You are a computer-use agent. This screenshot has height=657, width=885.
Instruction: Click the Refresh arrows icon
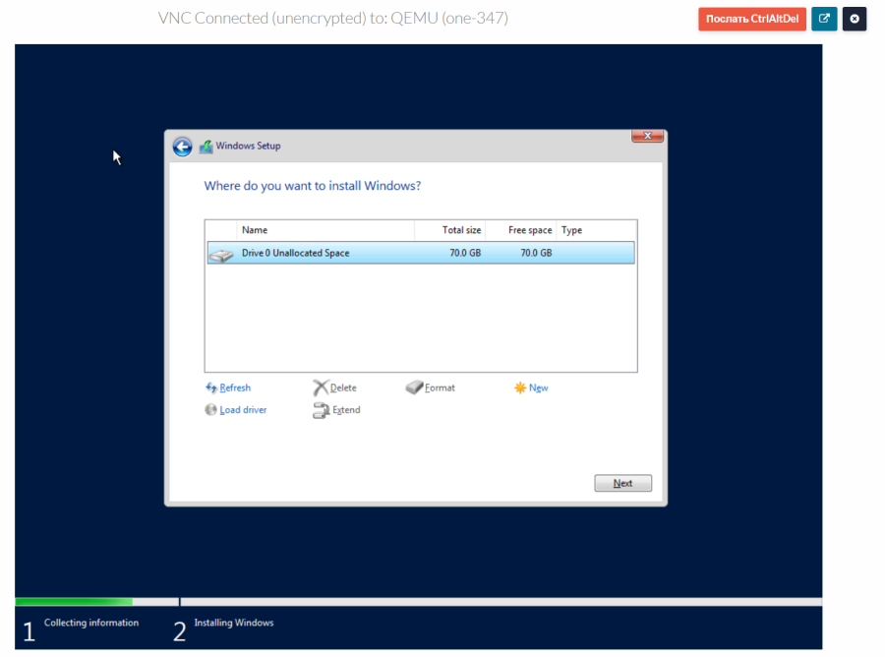[211, 388]
